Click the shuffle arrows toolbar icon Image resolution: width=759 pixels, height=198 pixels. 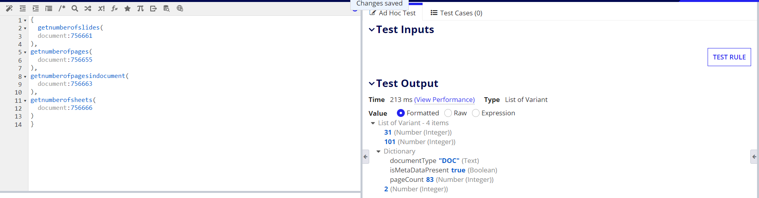88,8
